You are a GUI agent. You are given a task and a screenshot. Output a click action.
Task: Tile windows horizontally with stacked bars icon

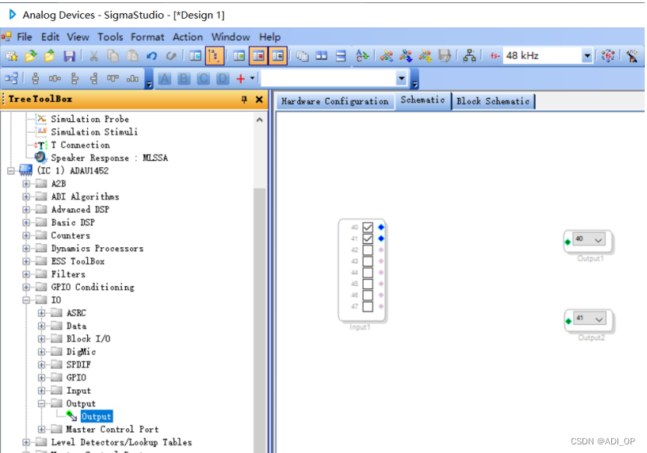click(x=341, y=56)
